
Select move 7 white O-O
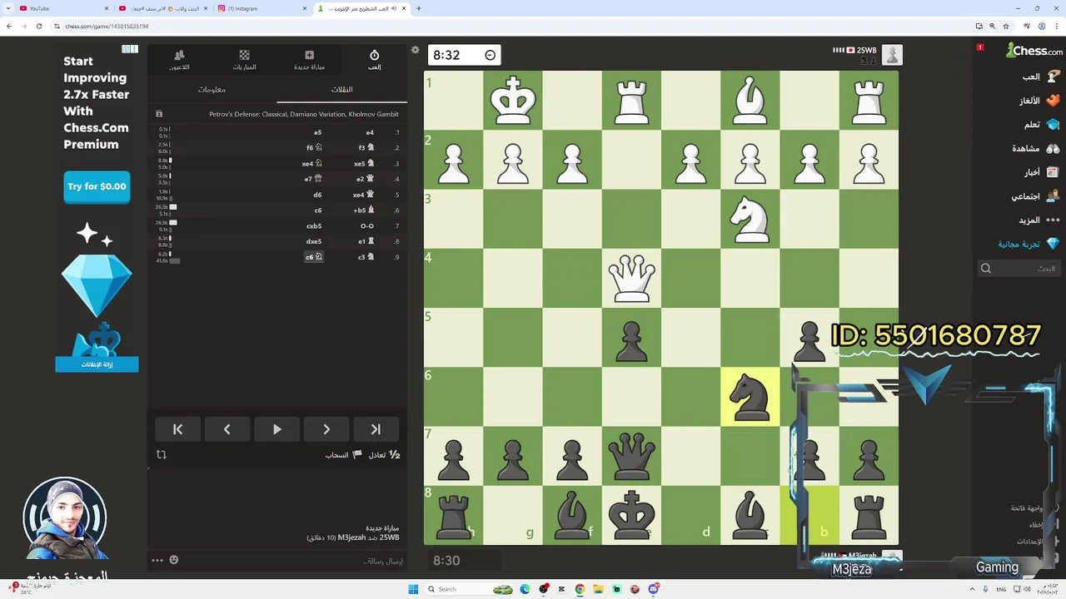click(367, 225)
